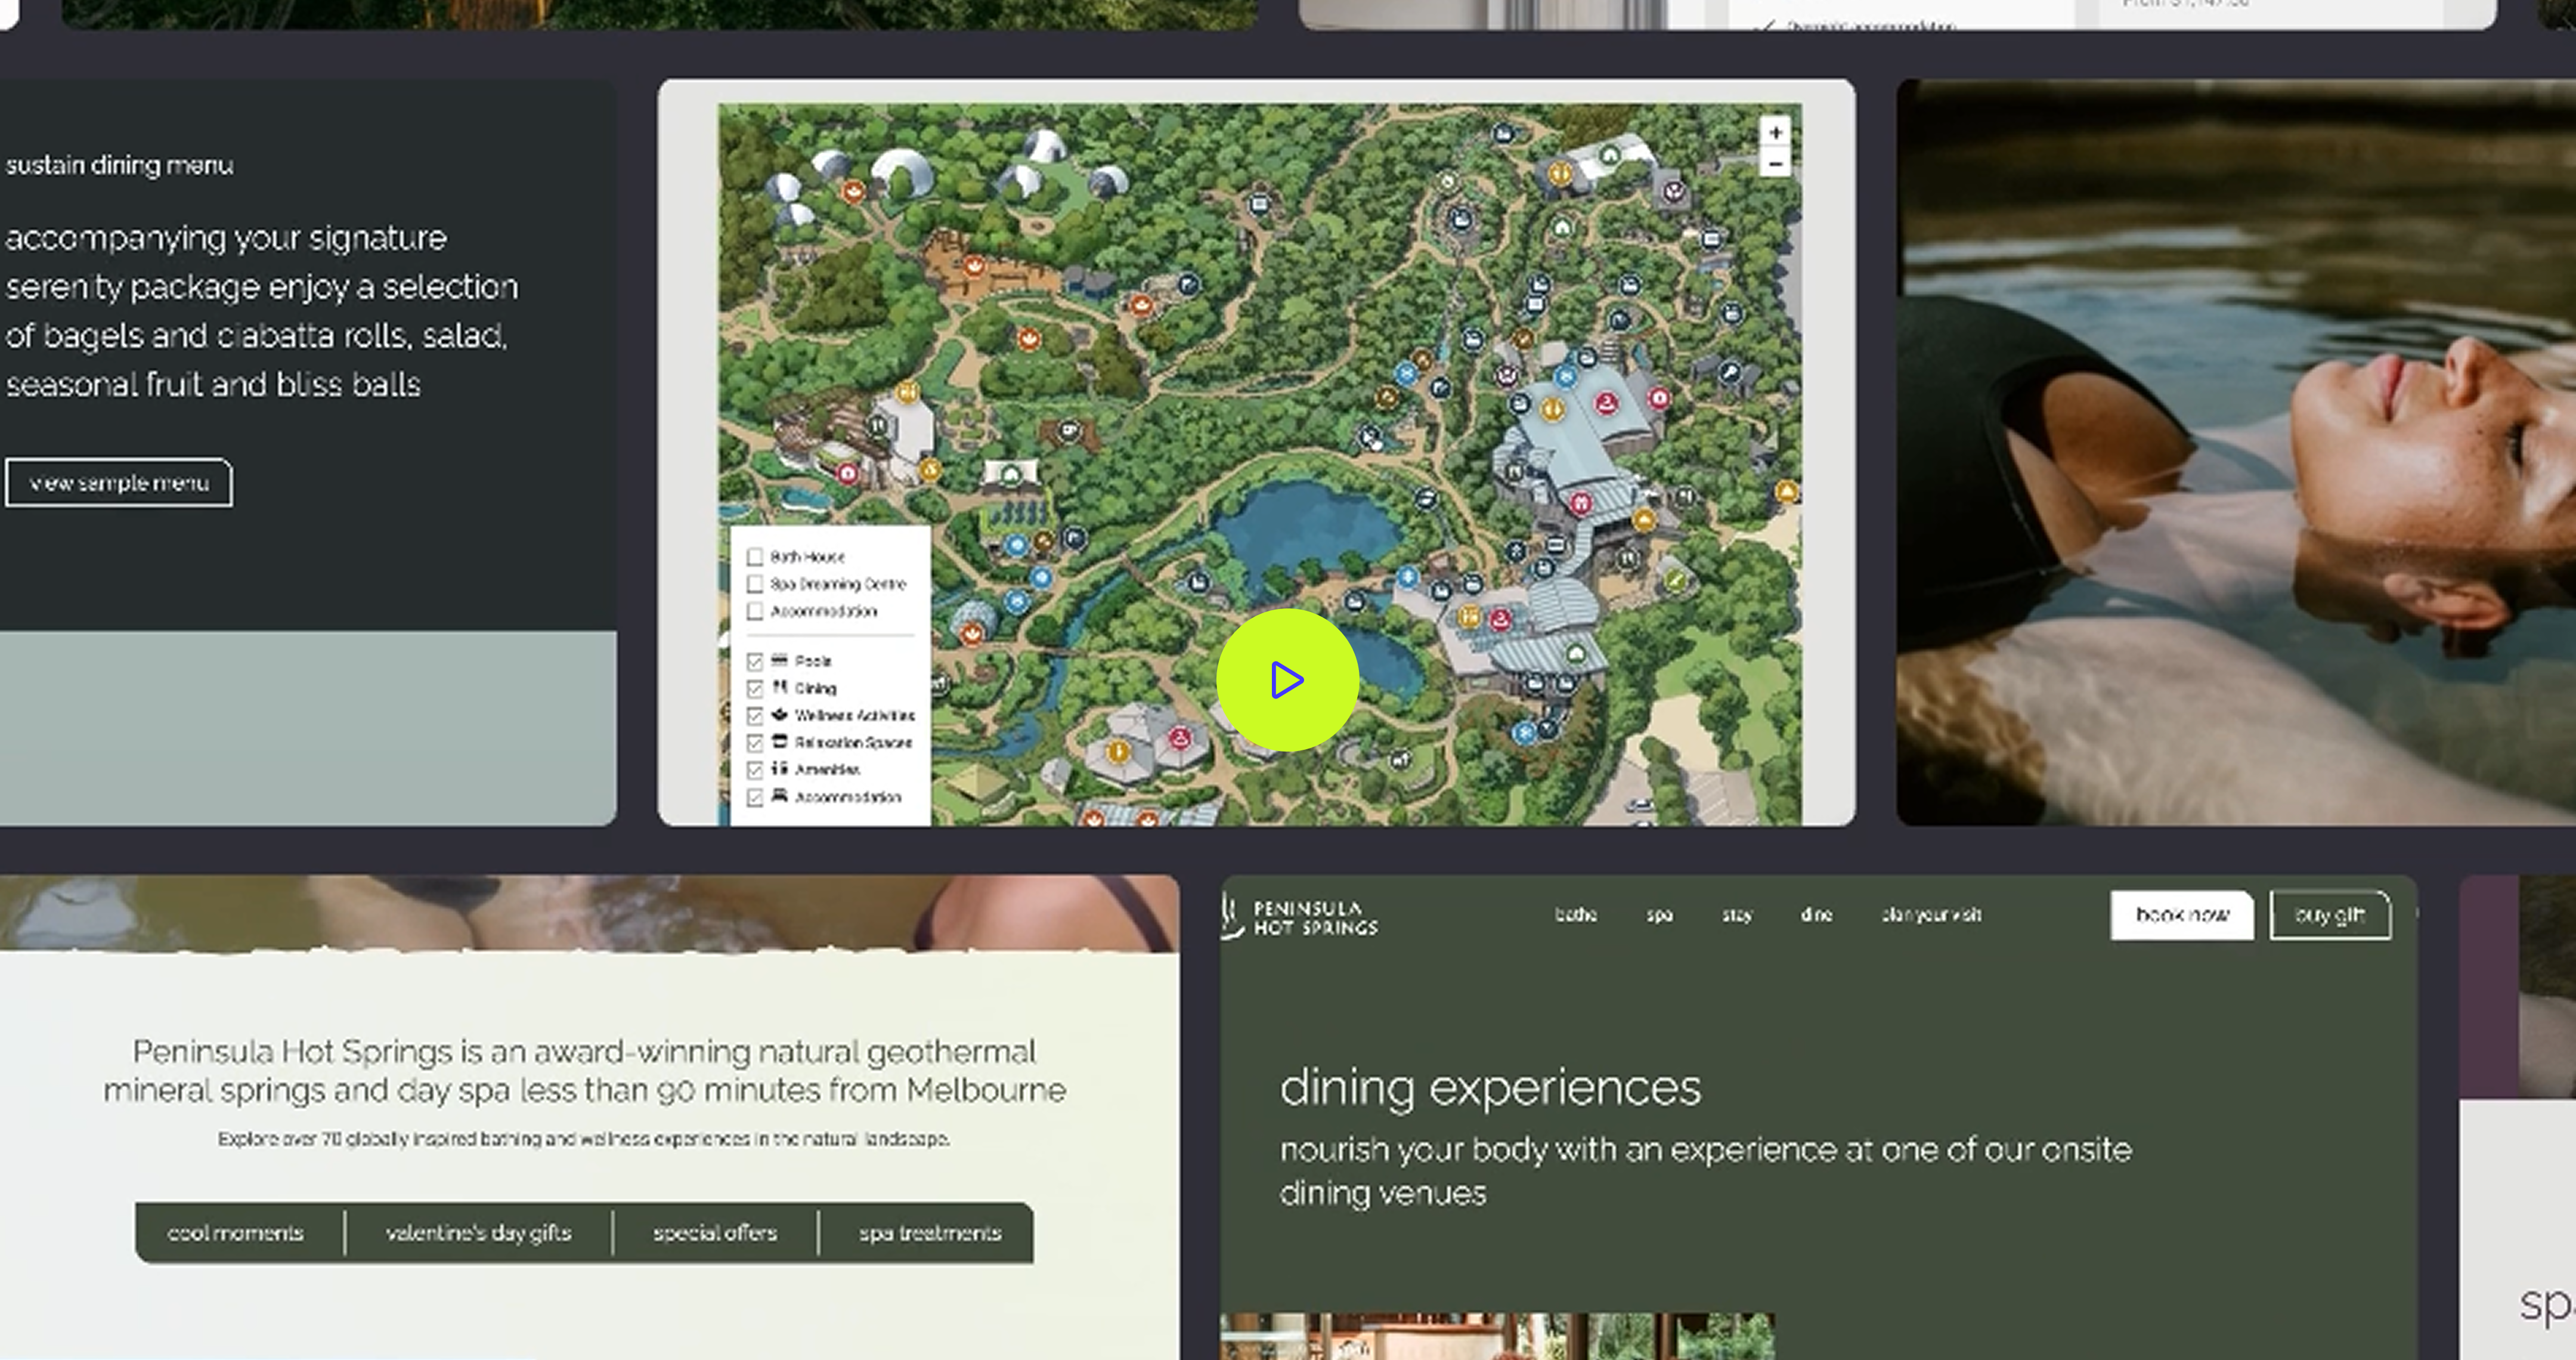Viewport: 2576px width, 1360px height.
Task: Click the map zoom in plus button
Action: pyautogui.click(x=1775, y=132)
